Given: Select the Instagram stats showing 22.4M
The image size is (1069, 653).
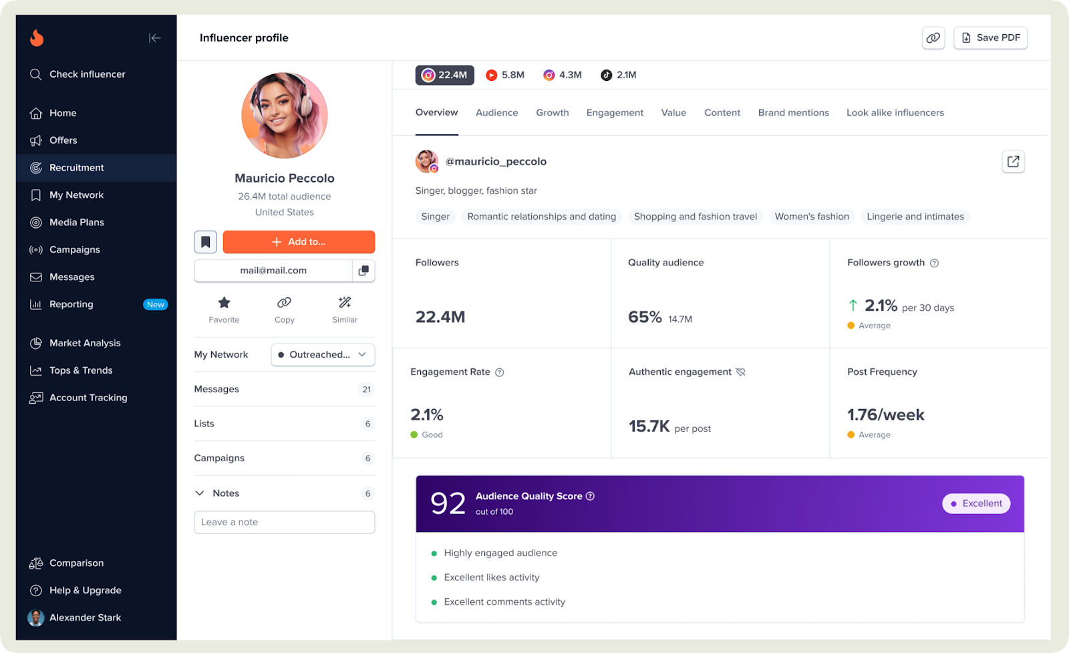Looking at the screenshot, I should (x=444, y=75).
